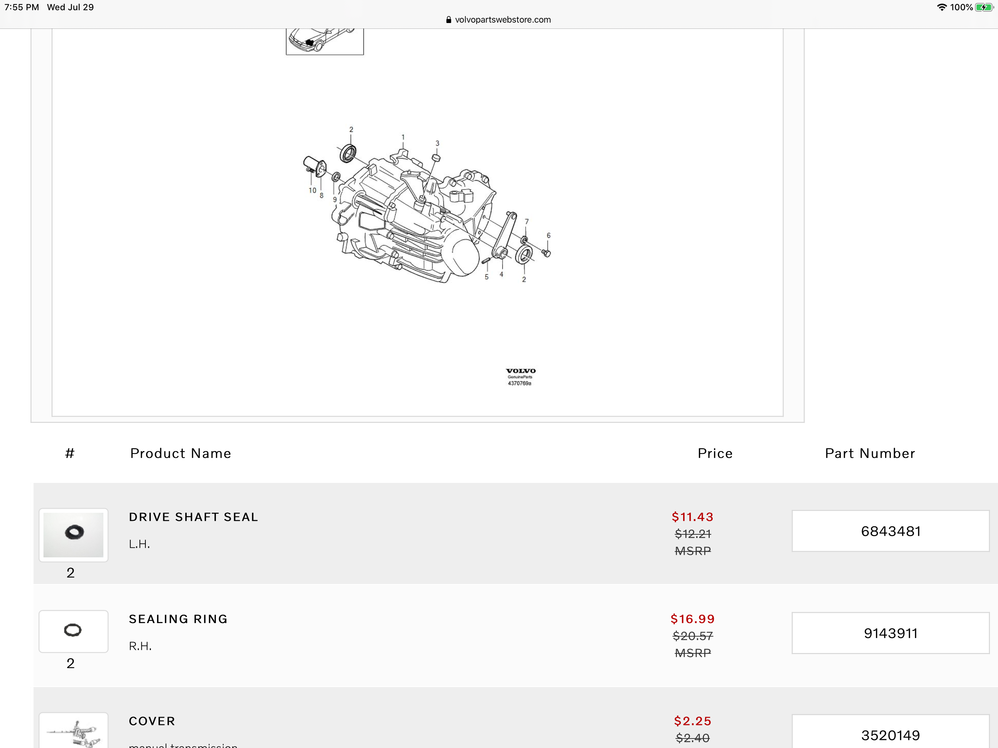Click the DRIVE SHAFT SEAL product name
This screenshot has width=998, height=748.
pyautogui.click(x=193, y=517)
